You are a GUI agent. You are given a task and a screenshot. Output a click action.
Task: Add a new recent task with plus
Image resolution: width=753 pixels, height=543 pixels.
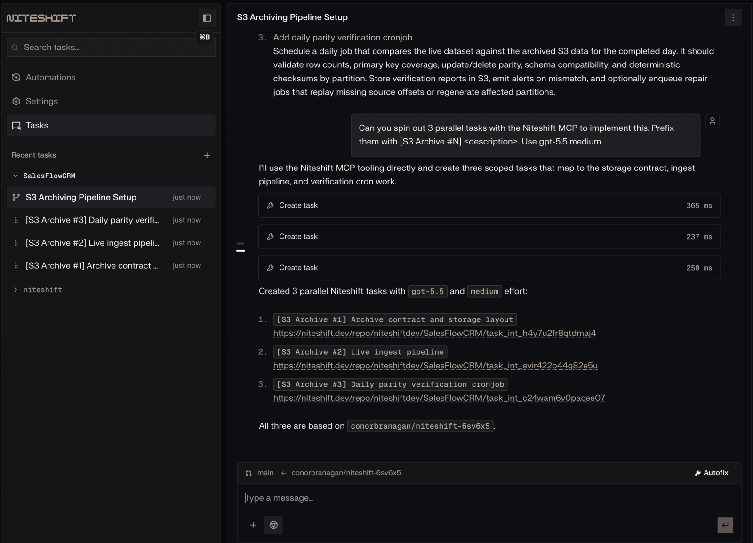(x=207, y=155)
